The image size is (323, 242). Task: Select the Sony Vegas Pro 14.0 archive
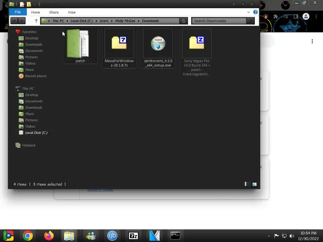197,53
